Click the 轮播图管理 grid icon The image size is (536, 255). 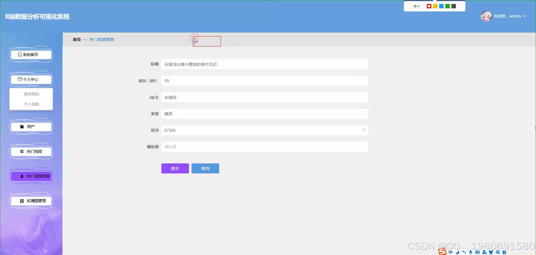pos(21,201)
